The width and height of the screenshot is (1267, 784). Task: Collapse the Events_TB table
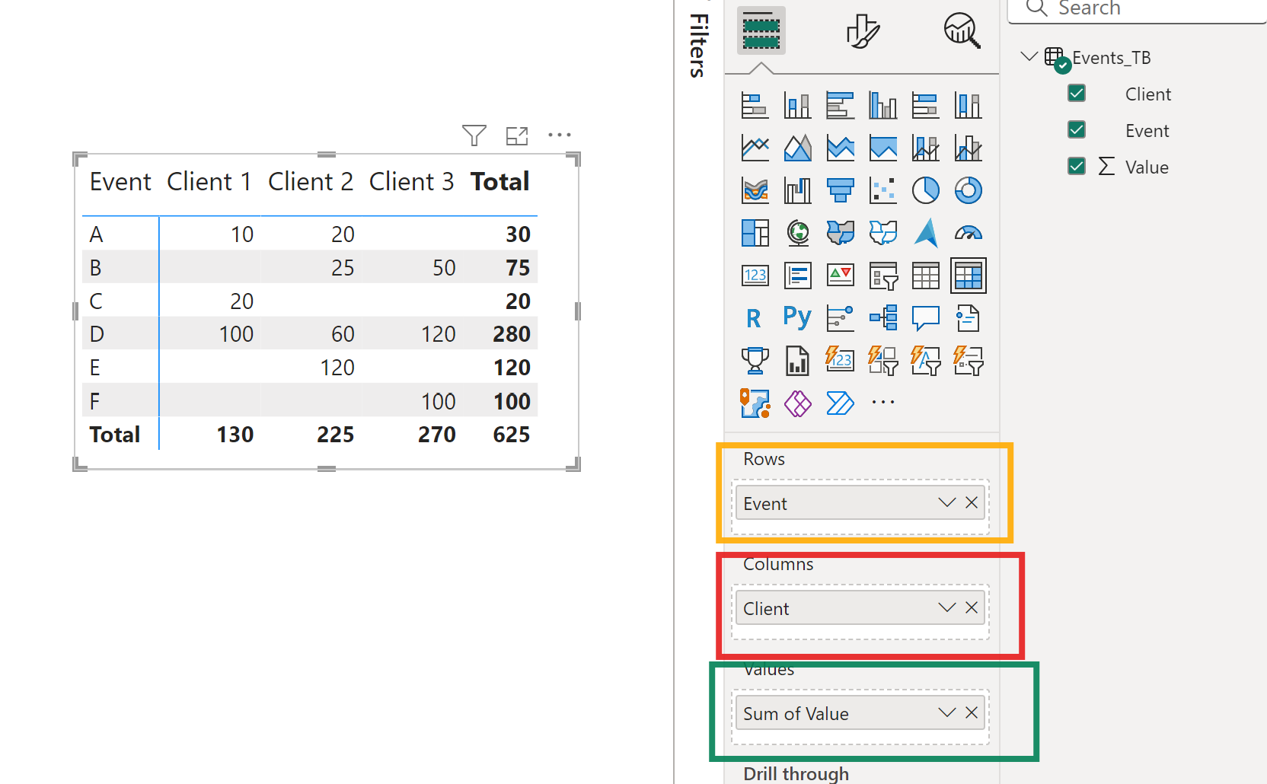click(x=1029, y=56)
